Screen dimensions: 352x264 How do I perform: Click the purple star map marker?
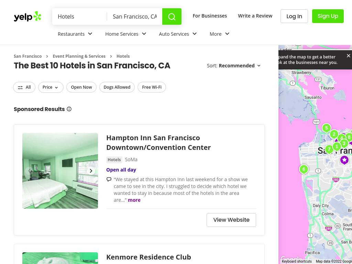[344, 160]
